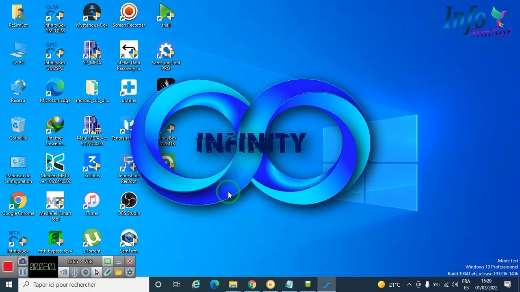Pause the screen recording
Image resolution: width=520 pixels, height=292 pixels.
click(23, 272)
